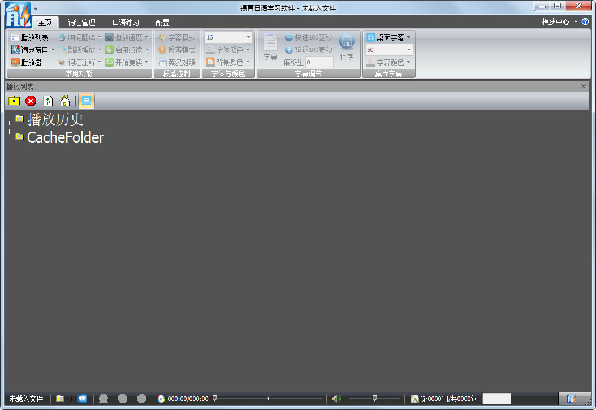Image resolution: width=596 pixels, height=410 pixels.
Task: Click the 启用点读 button
Action: tap(124, 50)
